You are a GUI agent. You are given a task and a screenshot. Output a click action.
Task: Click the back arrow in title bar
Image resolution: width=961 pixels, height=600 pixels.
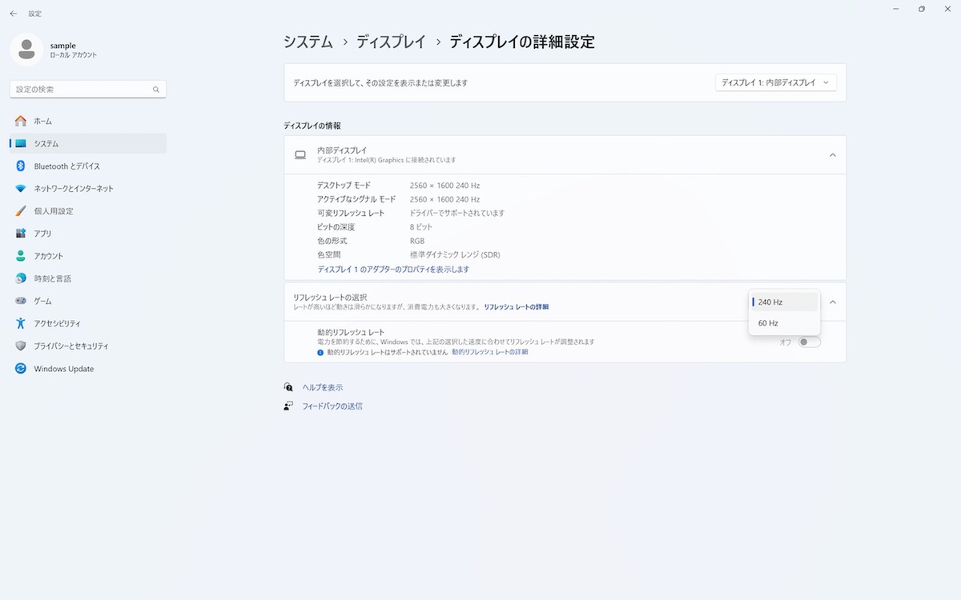click(13, 14)
